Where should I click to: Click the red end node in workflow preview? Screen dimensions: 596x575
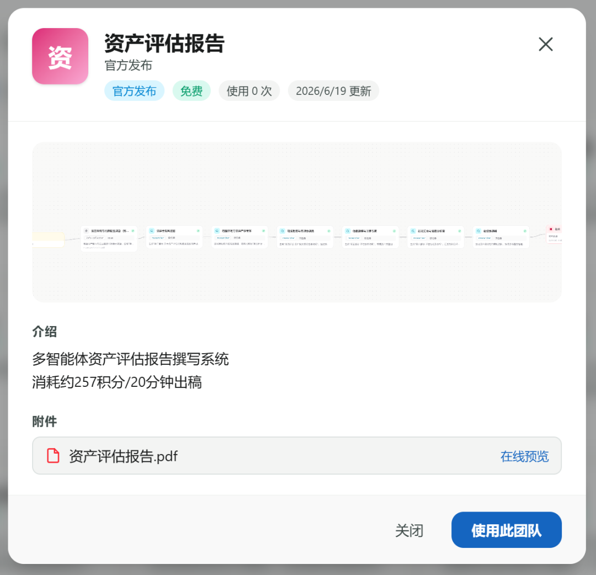point(554,234)
